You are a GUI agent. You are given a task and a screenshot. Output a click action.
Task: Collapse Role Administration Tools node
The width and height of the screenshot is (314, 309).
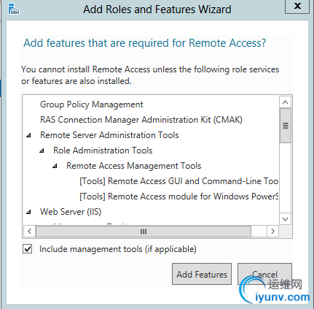point(42,150)
